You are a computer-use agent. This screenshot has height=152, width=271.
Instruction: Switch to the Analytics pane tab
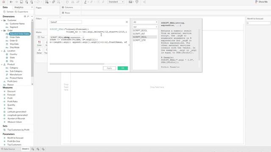[19, 7]
